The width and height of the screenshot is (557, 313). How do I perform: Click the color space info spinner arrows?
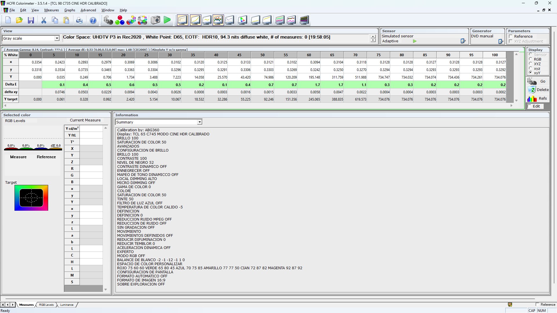(373, 38)
